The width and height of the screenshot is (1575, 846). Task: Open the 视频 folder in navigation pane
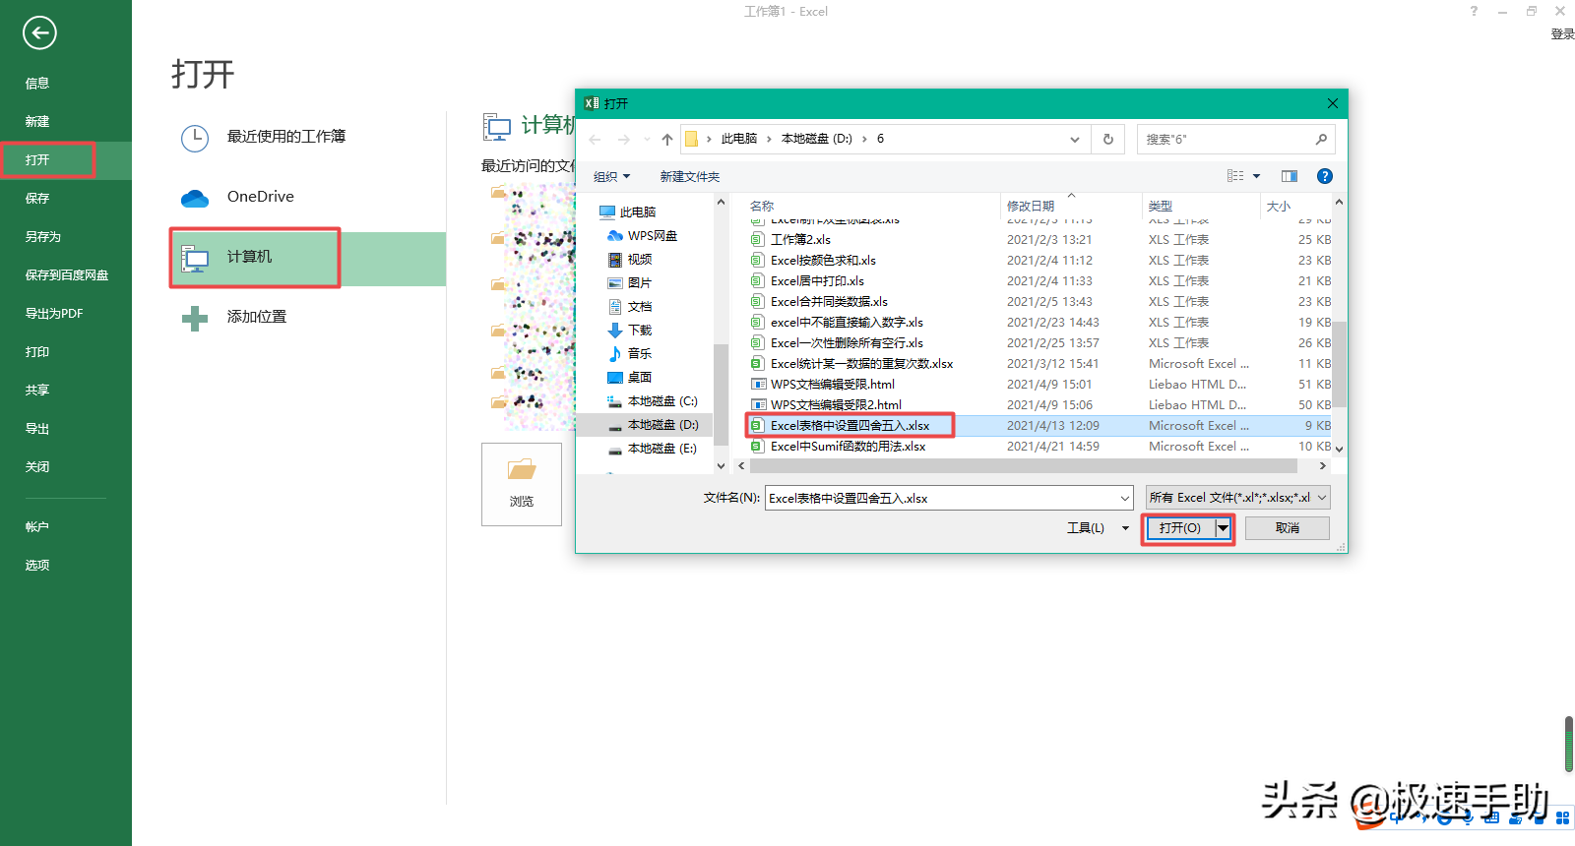[x=640, y=260]
